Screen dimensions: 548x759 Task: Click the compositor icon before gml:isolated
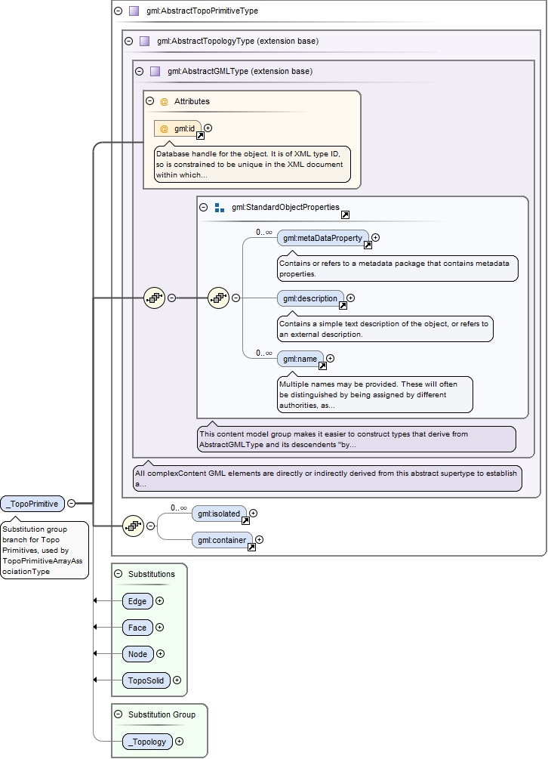(134, 526)
